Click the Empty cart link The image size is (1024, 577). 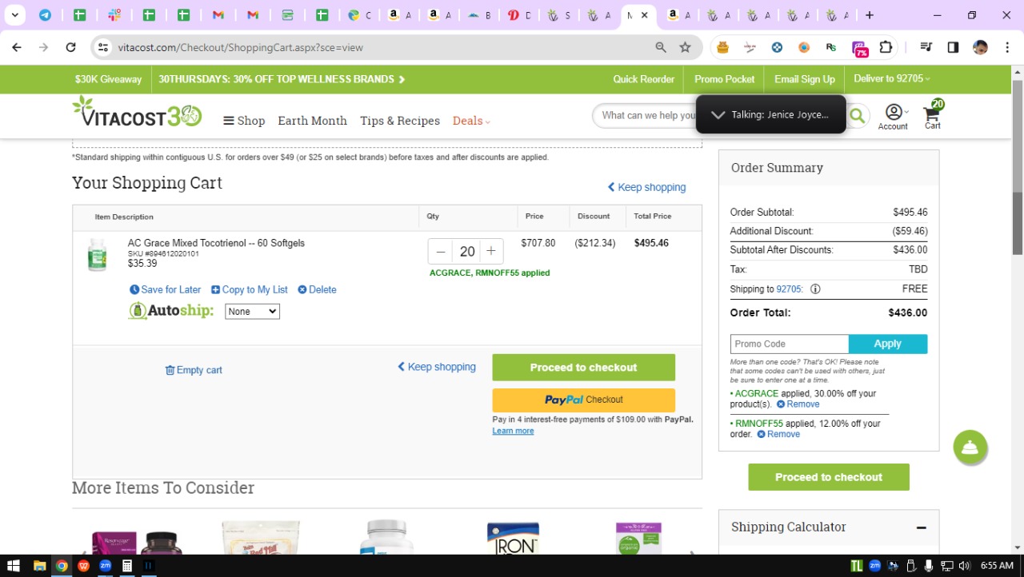point(194,370)
